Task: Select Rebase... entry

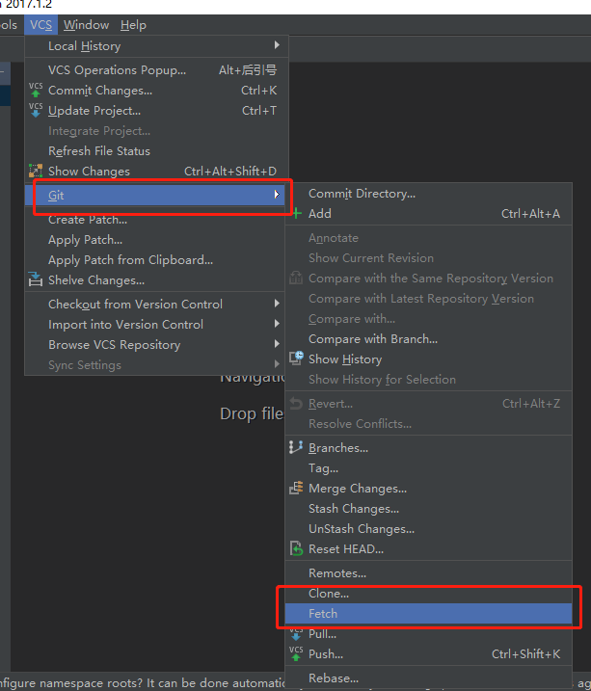Action: 428,678
